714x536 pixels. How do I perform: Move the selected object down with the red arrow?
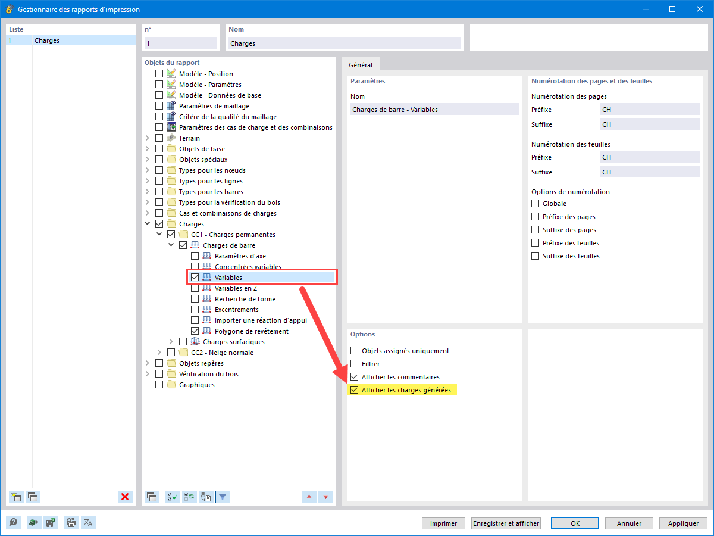pos(325,497)
